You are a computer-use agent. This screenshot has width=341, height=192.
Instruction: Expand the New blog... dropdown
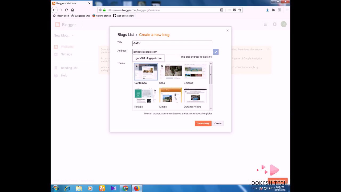63,35
